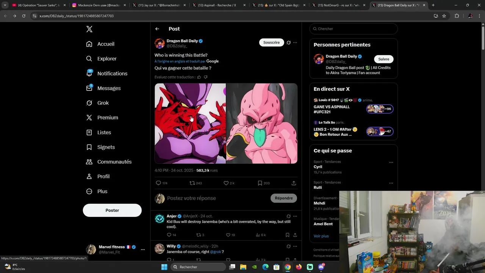The height and width of the screenshot is (273, 485).
Task: Click the browser address bar
Action: [231, 16]
